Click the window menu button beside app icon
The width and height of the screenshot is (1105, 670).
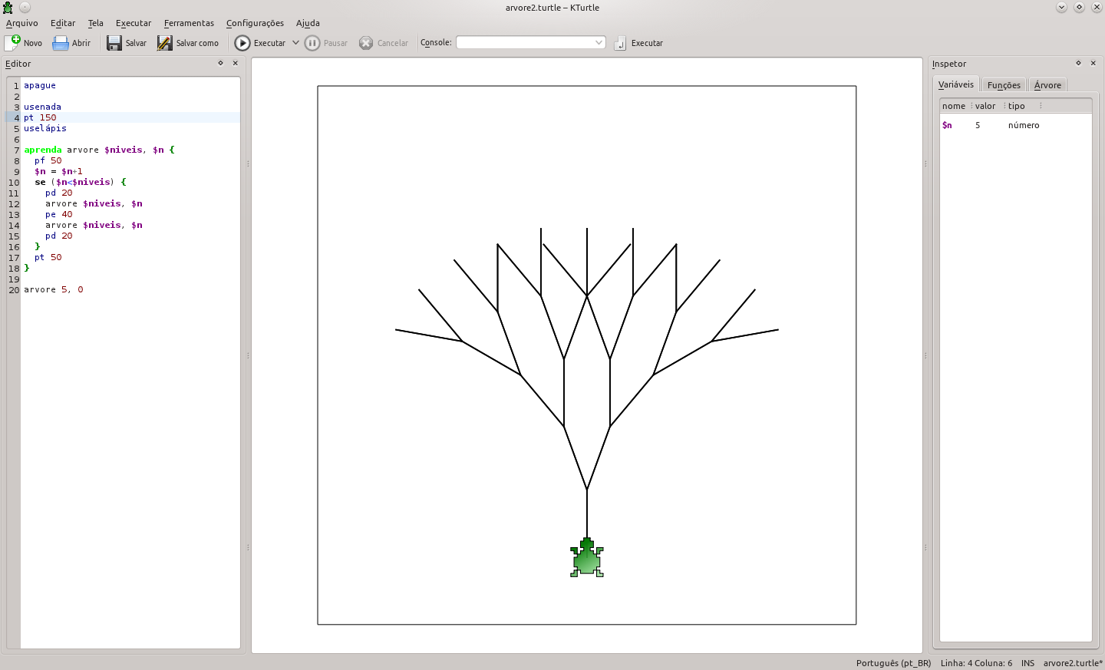click(25, 7)
